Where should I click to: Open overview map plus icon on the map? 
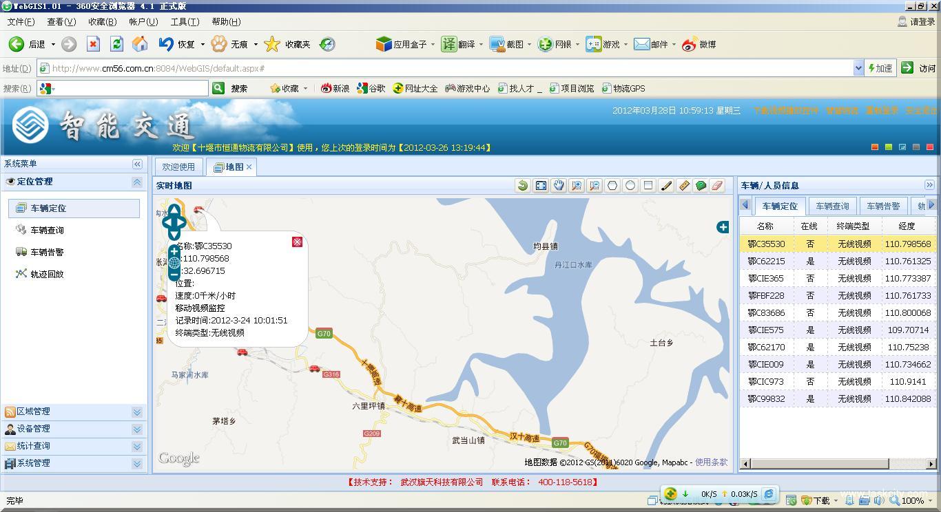point(723,227)
